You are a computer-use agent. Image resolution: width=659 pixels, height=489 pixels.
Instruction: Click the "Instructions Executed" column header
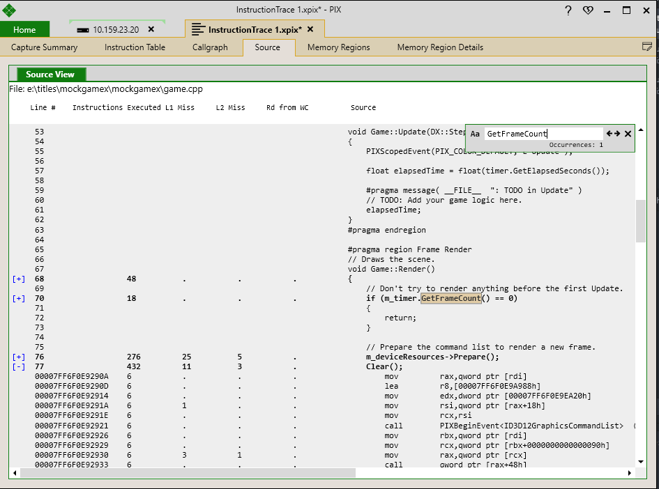point(116,107)
